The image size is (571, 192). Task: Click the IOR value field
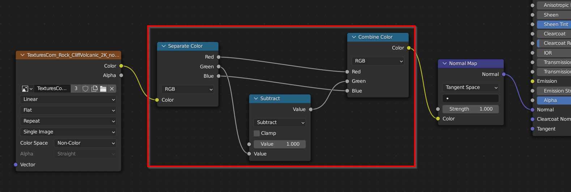click(554, 53)
